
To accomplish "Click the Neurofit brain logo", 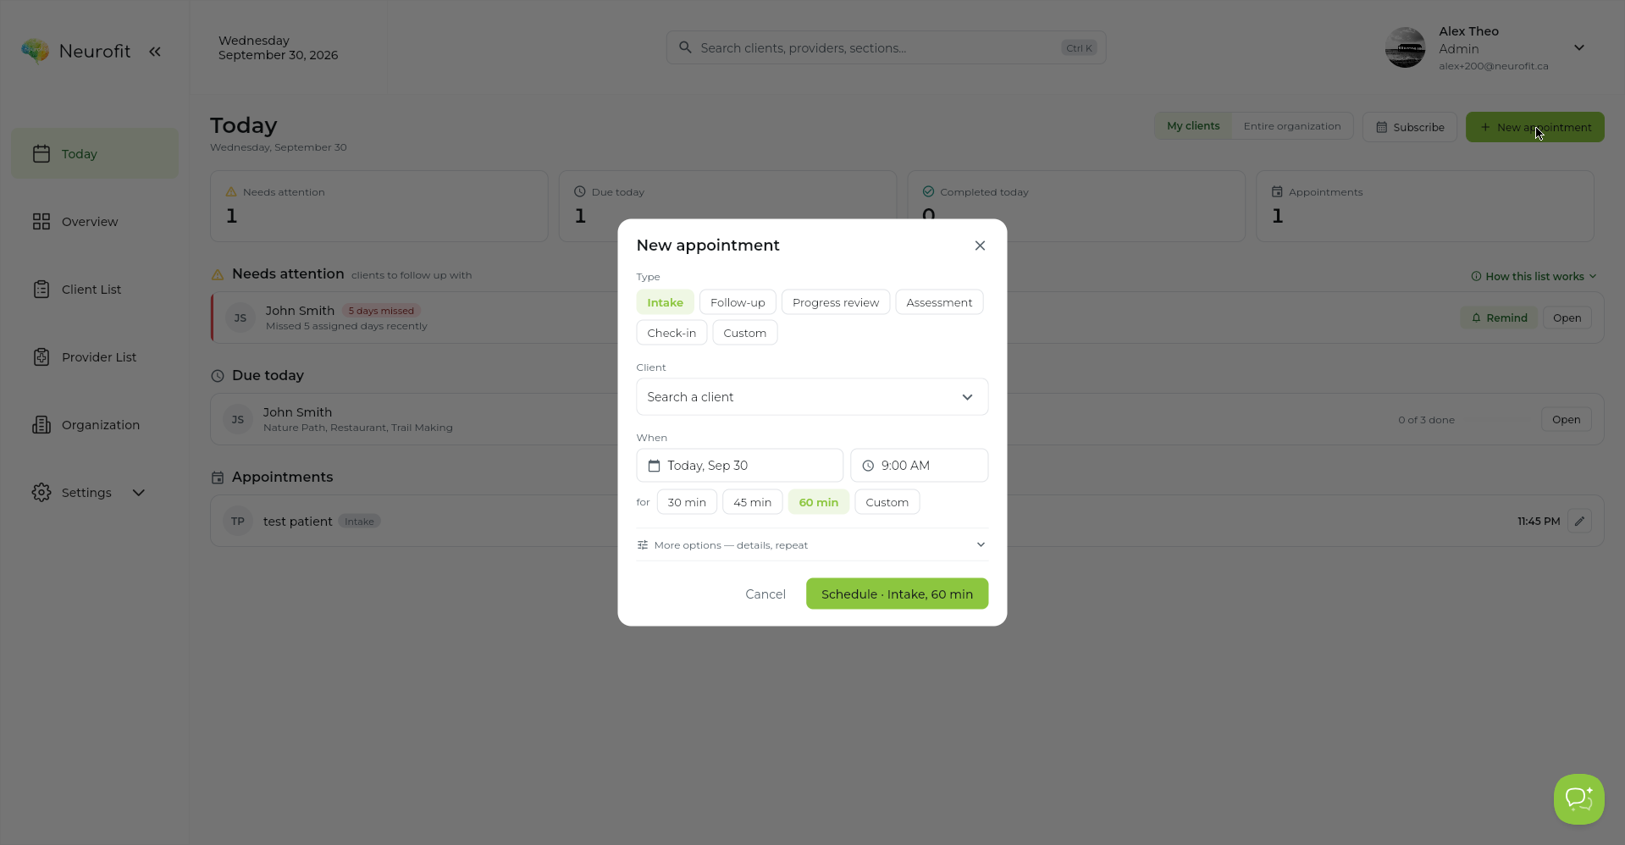I will 35,52.
